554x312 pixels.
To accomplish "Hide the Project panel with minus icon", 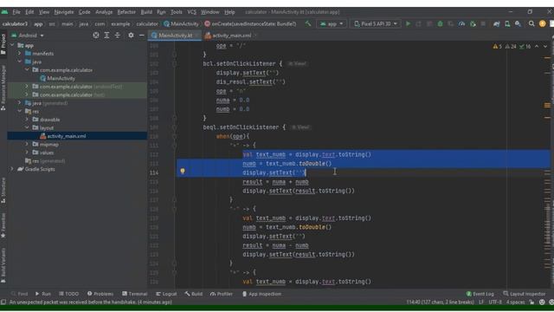I will click(x=141, y=36).
